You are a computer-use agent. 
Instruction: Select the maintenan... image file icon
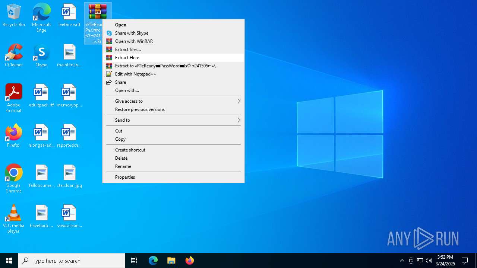[69, 56]
